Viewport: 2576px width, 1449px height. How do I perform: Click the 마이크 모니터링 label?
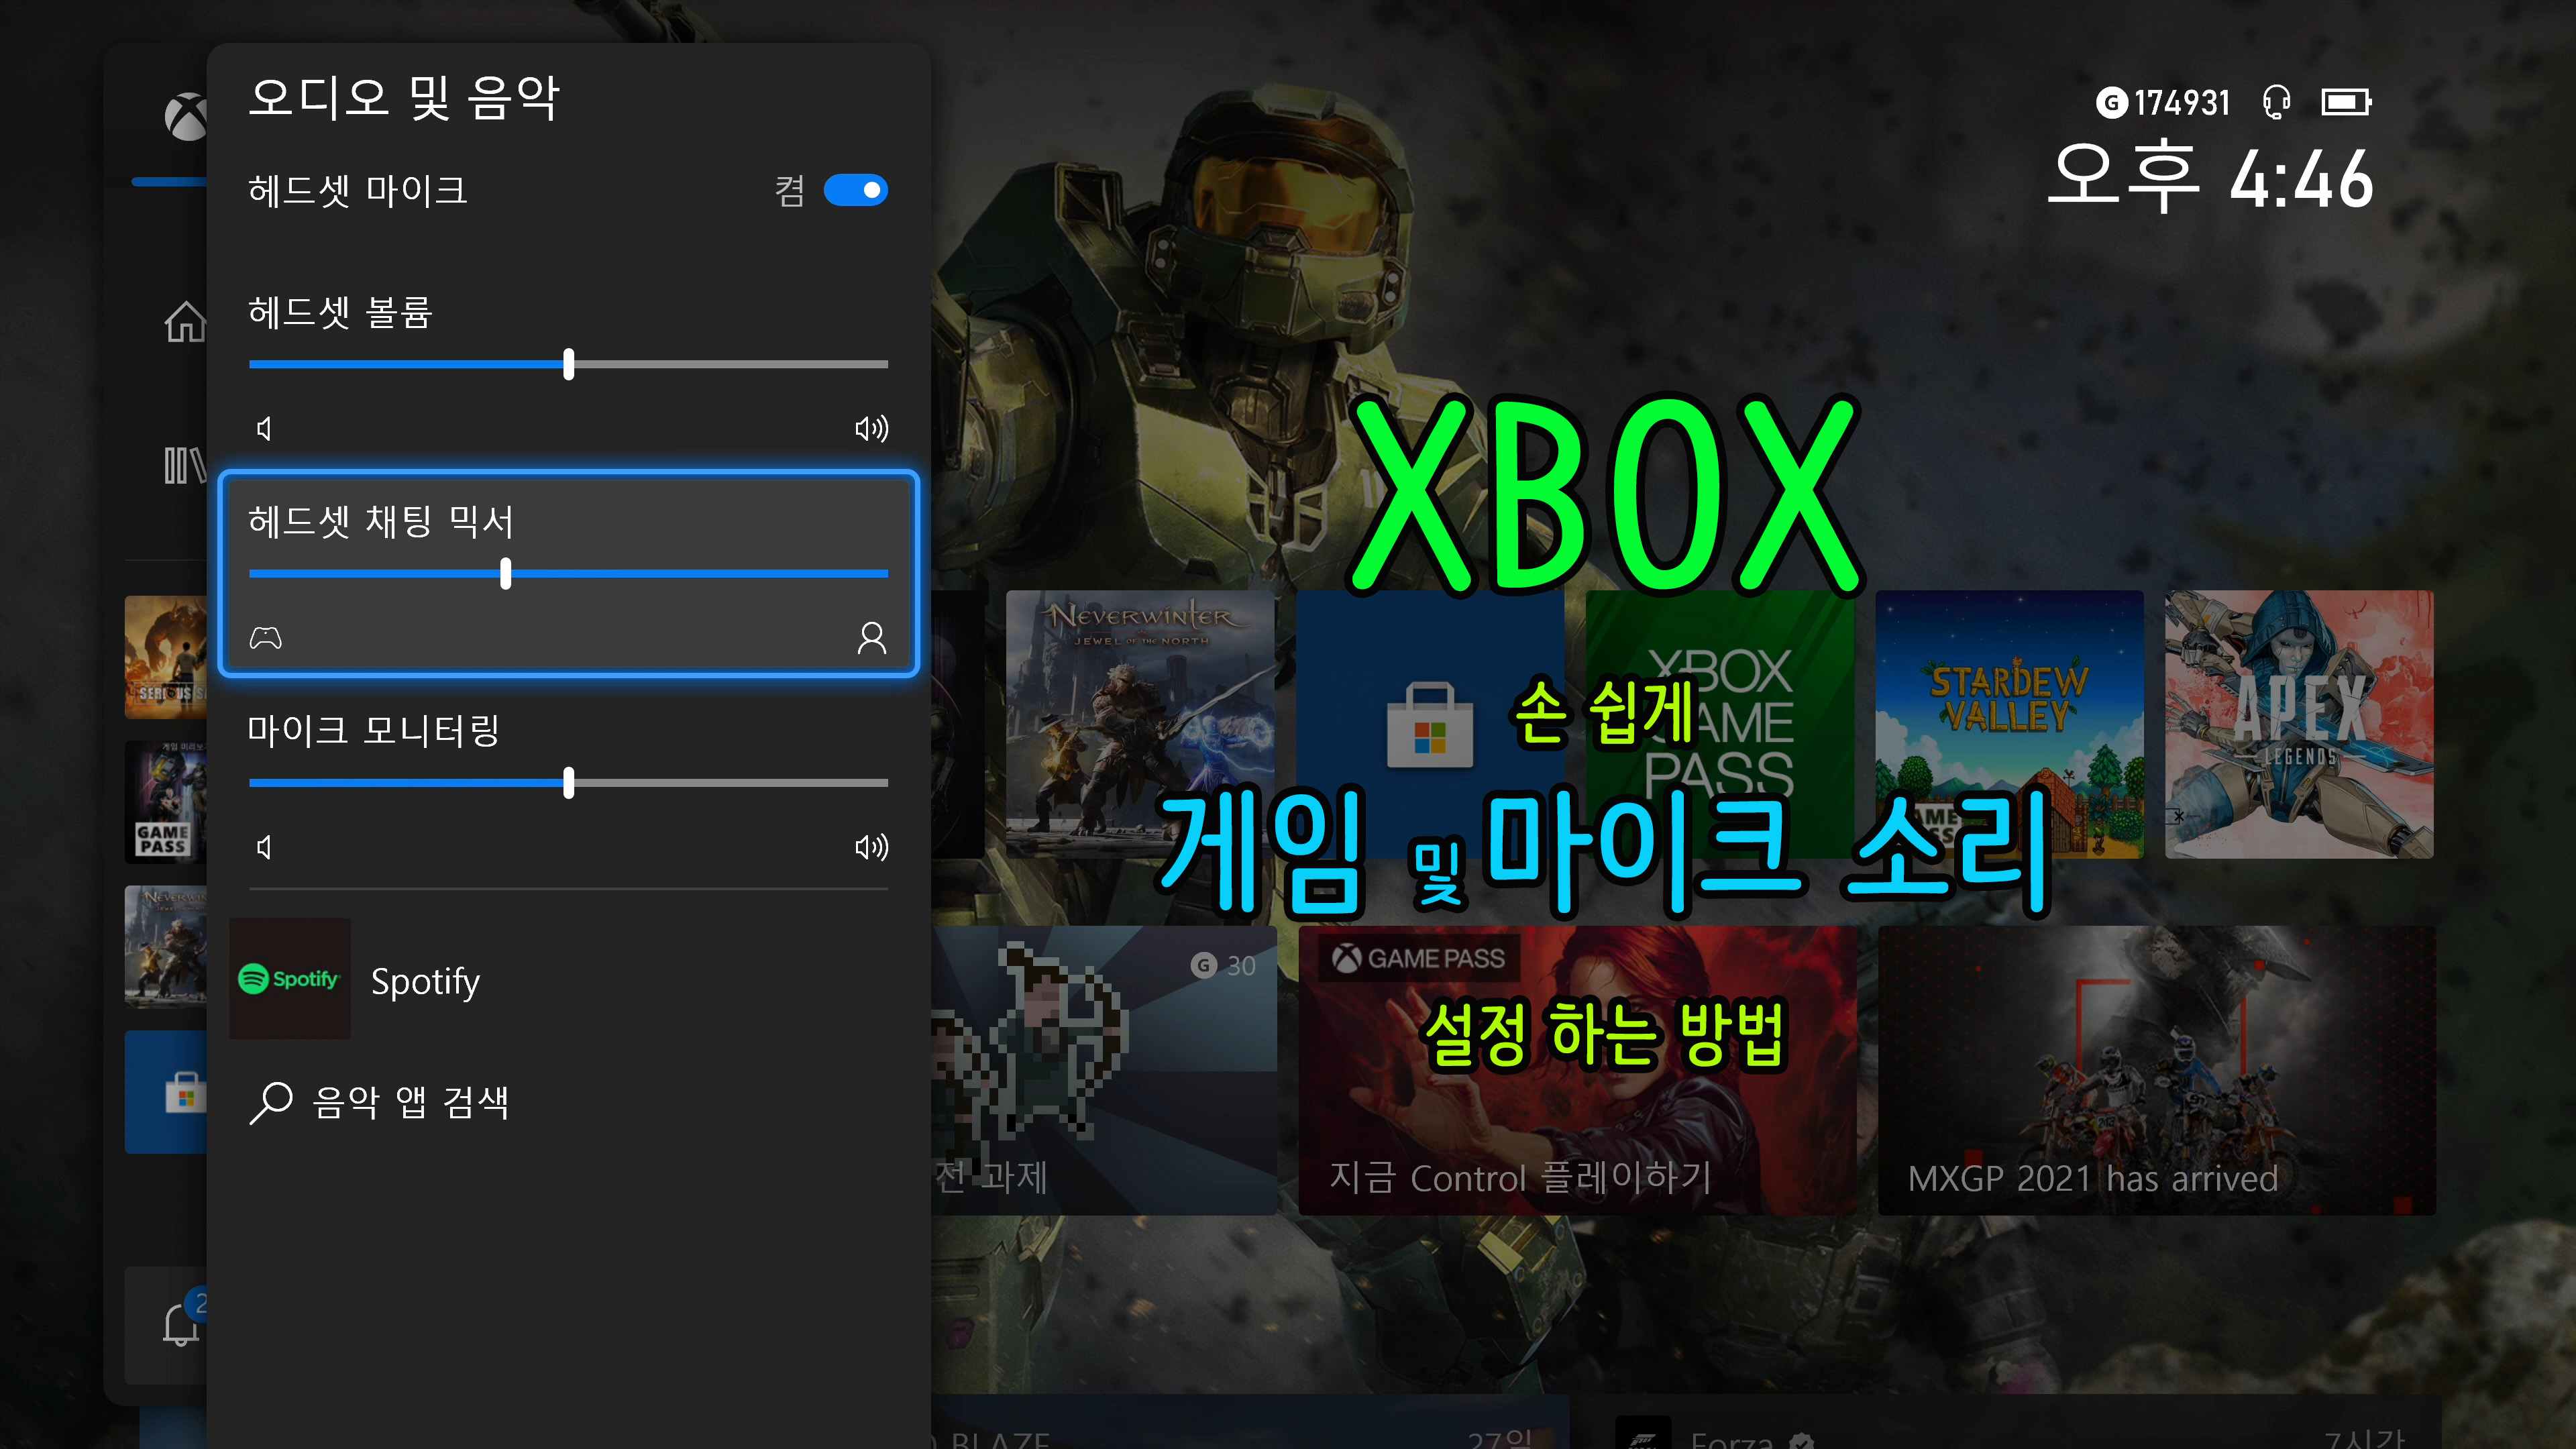coord(373,730)
